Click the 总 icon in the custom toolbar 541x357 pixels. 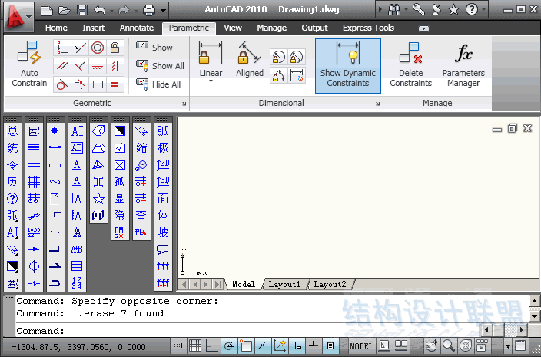pyautogui.click(x=12, y=131)
